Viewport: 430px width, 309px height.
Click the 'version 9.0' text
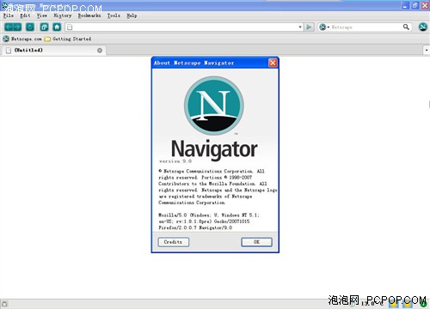tap(175, 161)
